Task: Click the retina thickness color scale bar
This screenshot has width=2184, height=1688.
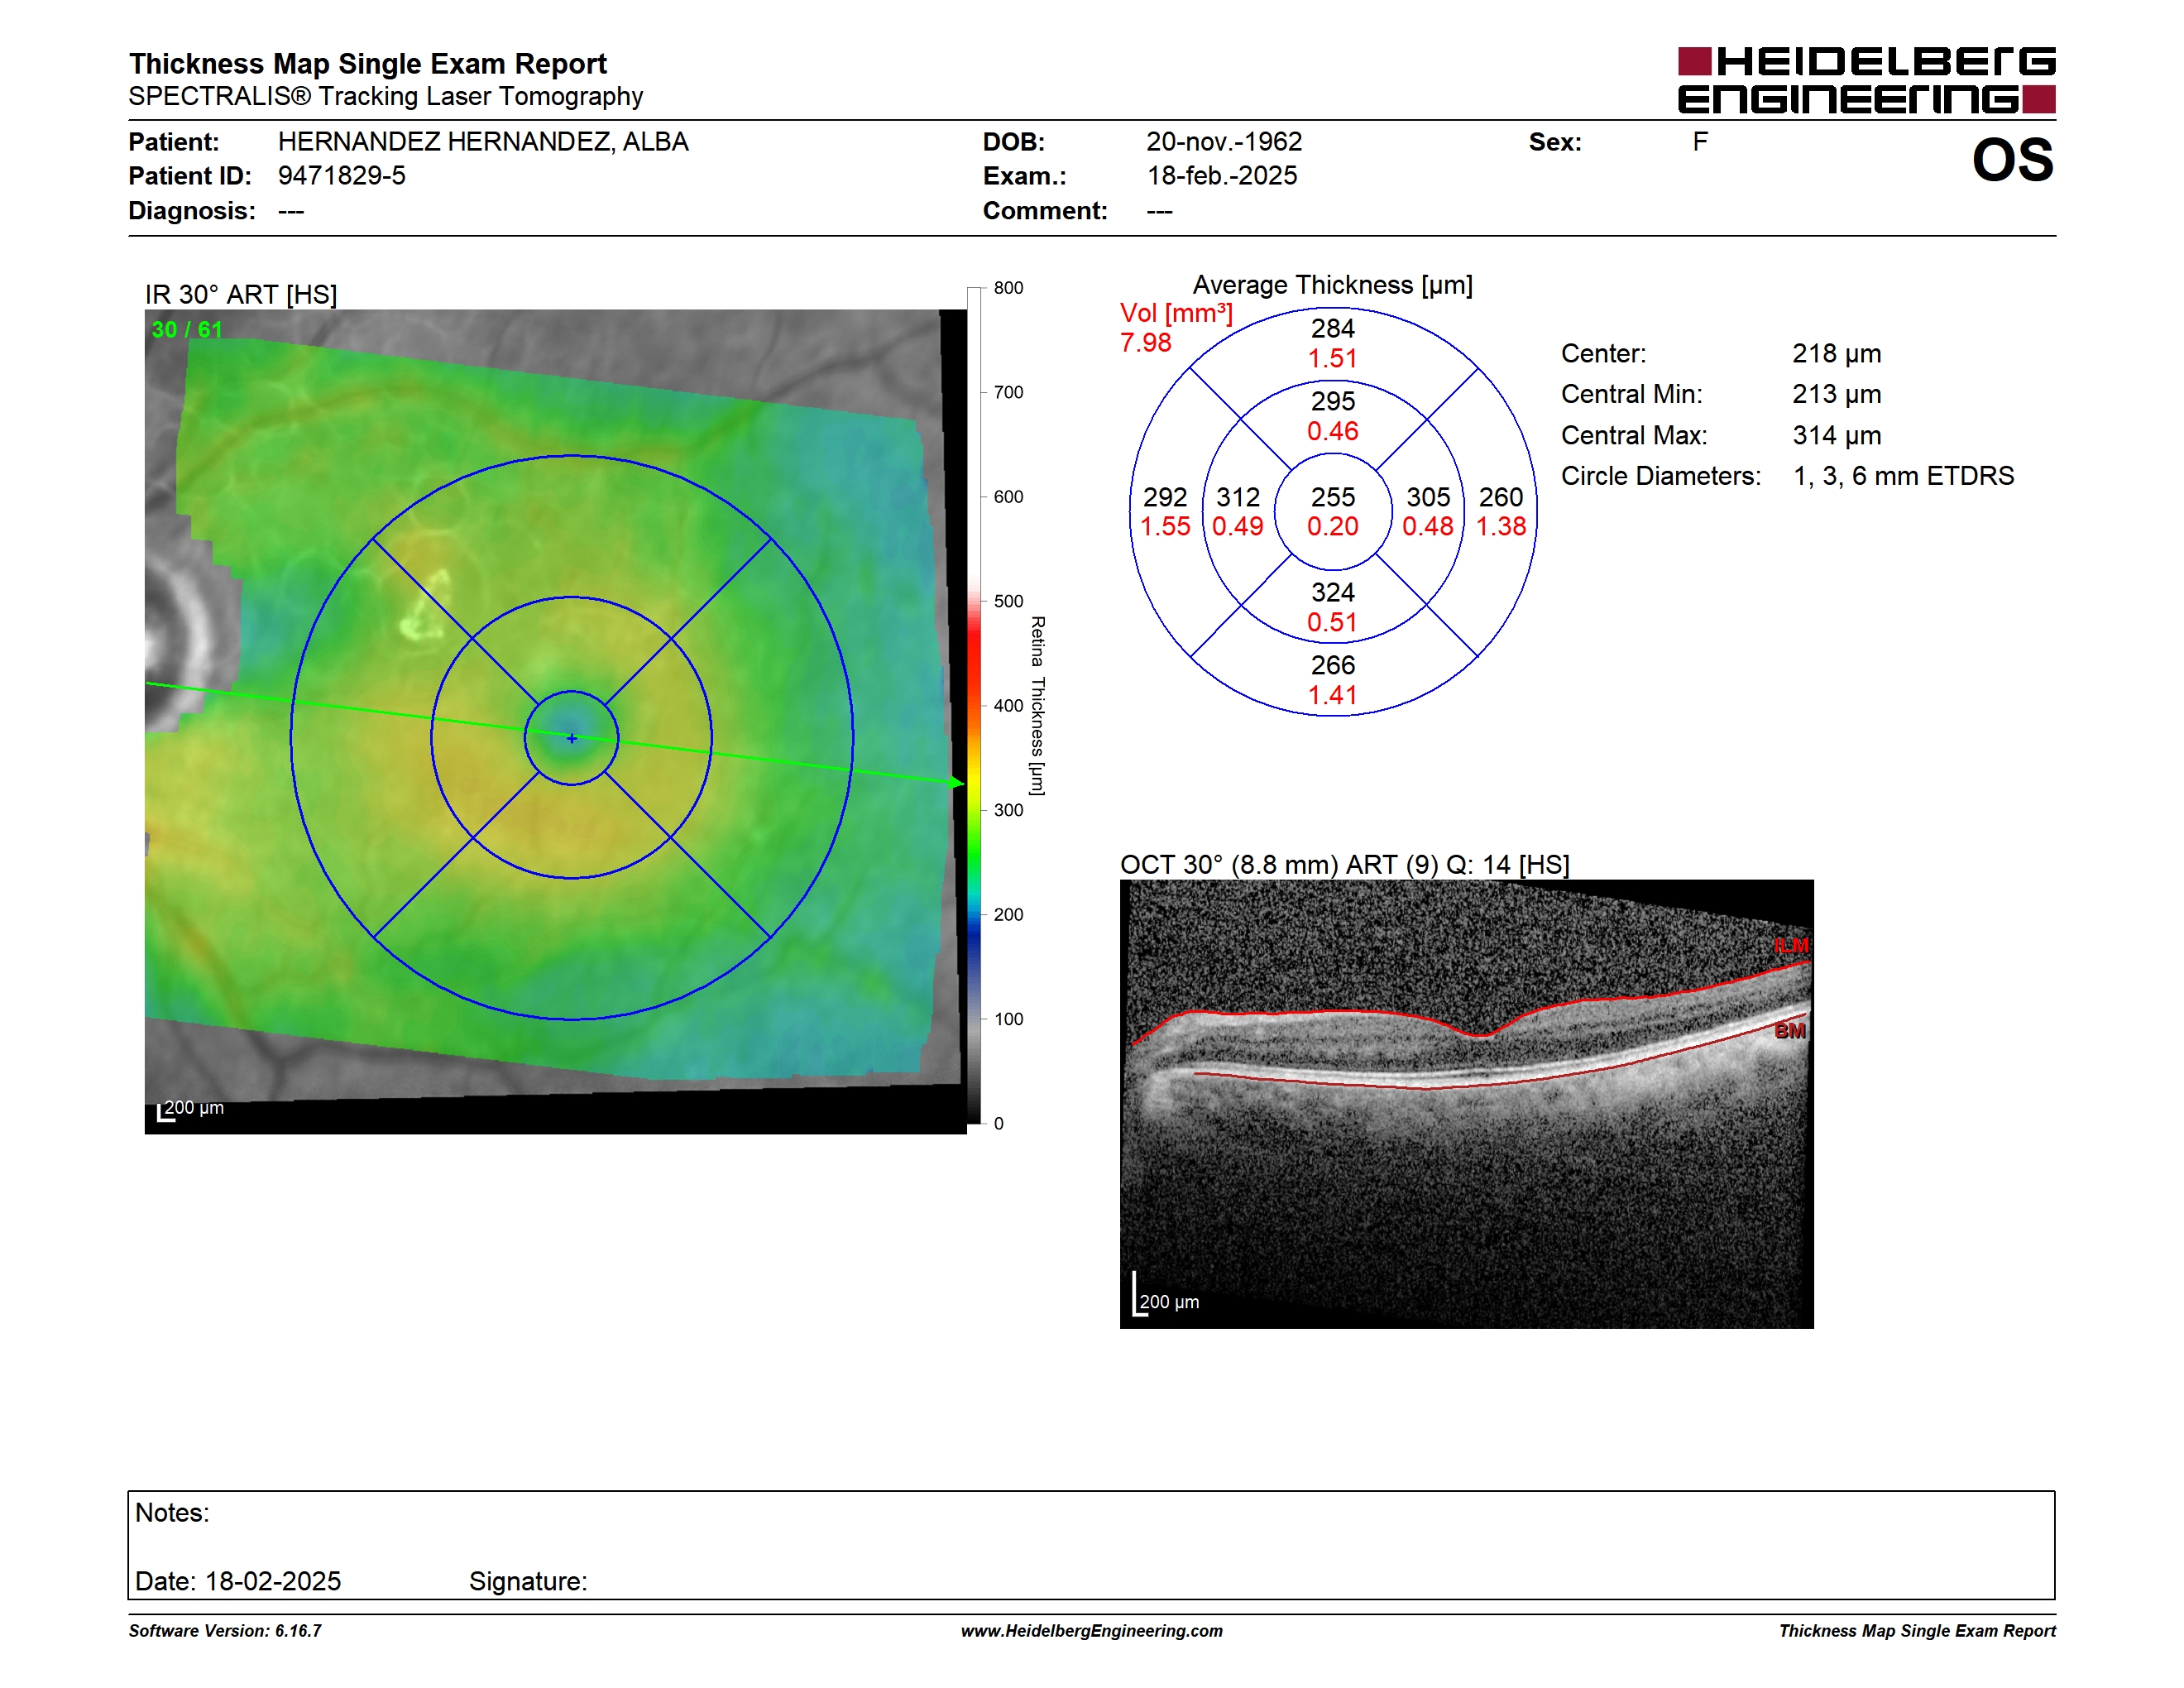Action: [x=974, y=706]
